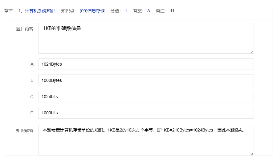Focus option D field containing 1000bits

pos(146,113)
